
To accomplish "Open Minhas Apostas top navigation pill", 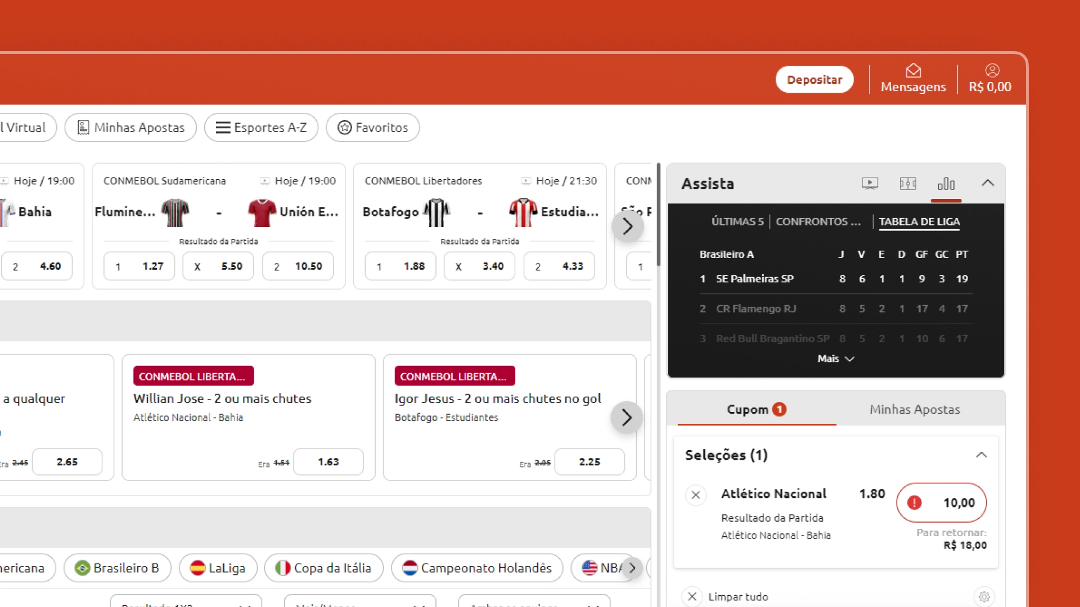I will pyautogui.click(x=130, y=128).
